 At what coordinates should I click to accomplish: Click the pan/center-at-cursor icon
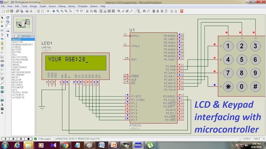click(x=54, y=11)
